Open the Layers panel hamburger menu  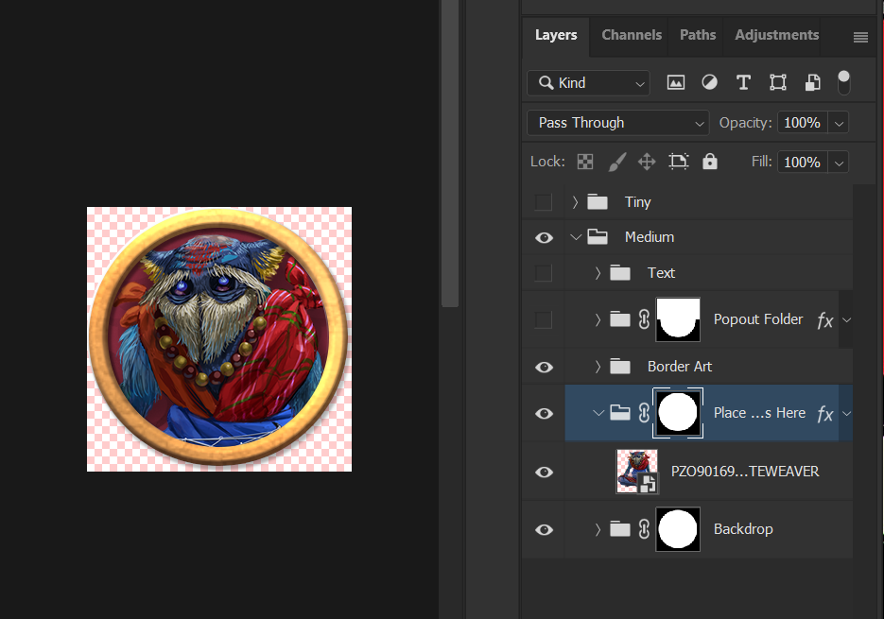tap(860, 37)
